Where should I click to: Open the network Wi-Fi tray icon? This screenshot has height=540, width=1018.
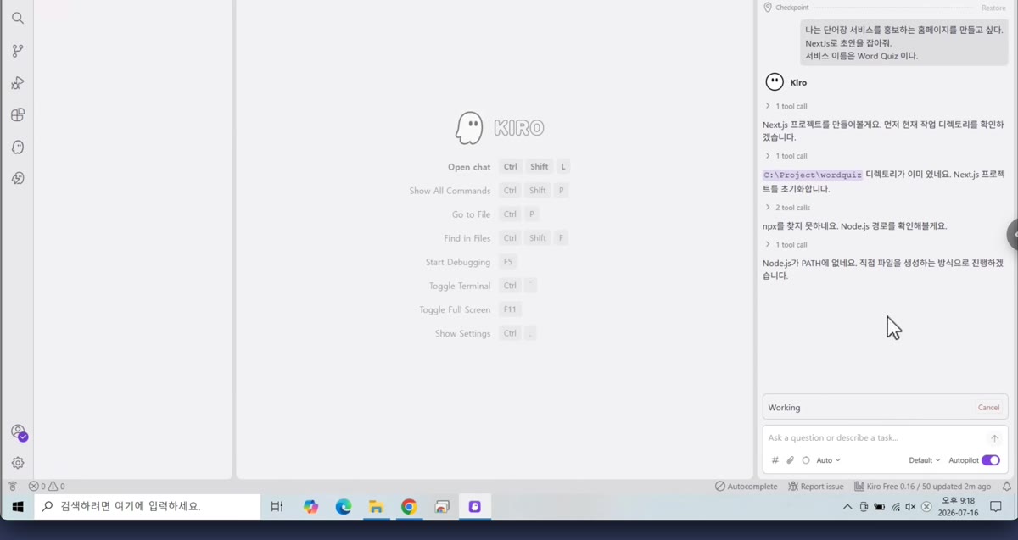pos(895,507)
